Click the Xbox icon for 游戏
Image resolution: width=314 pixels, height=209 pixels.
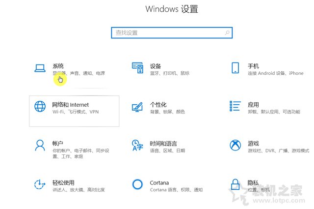pyautogui.click(x=235, y=145)
